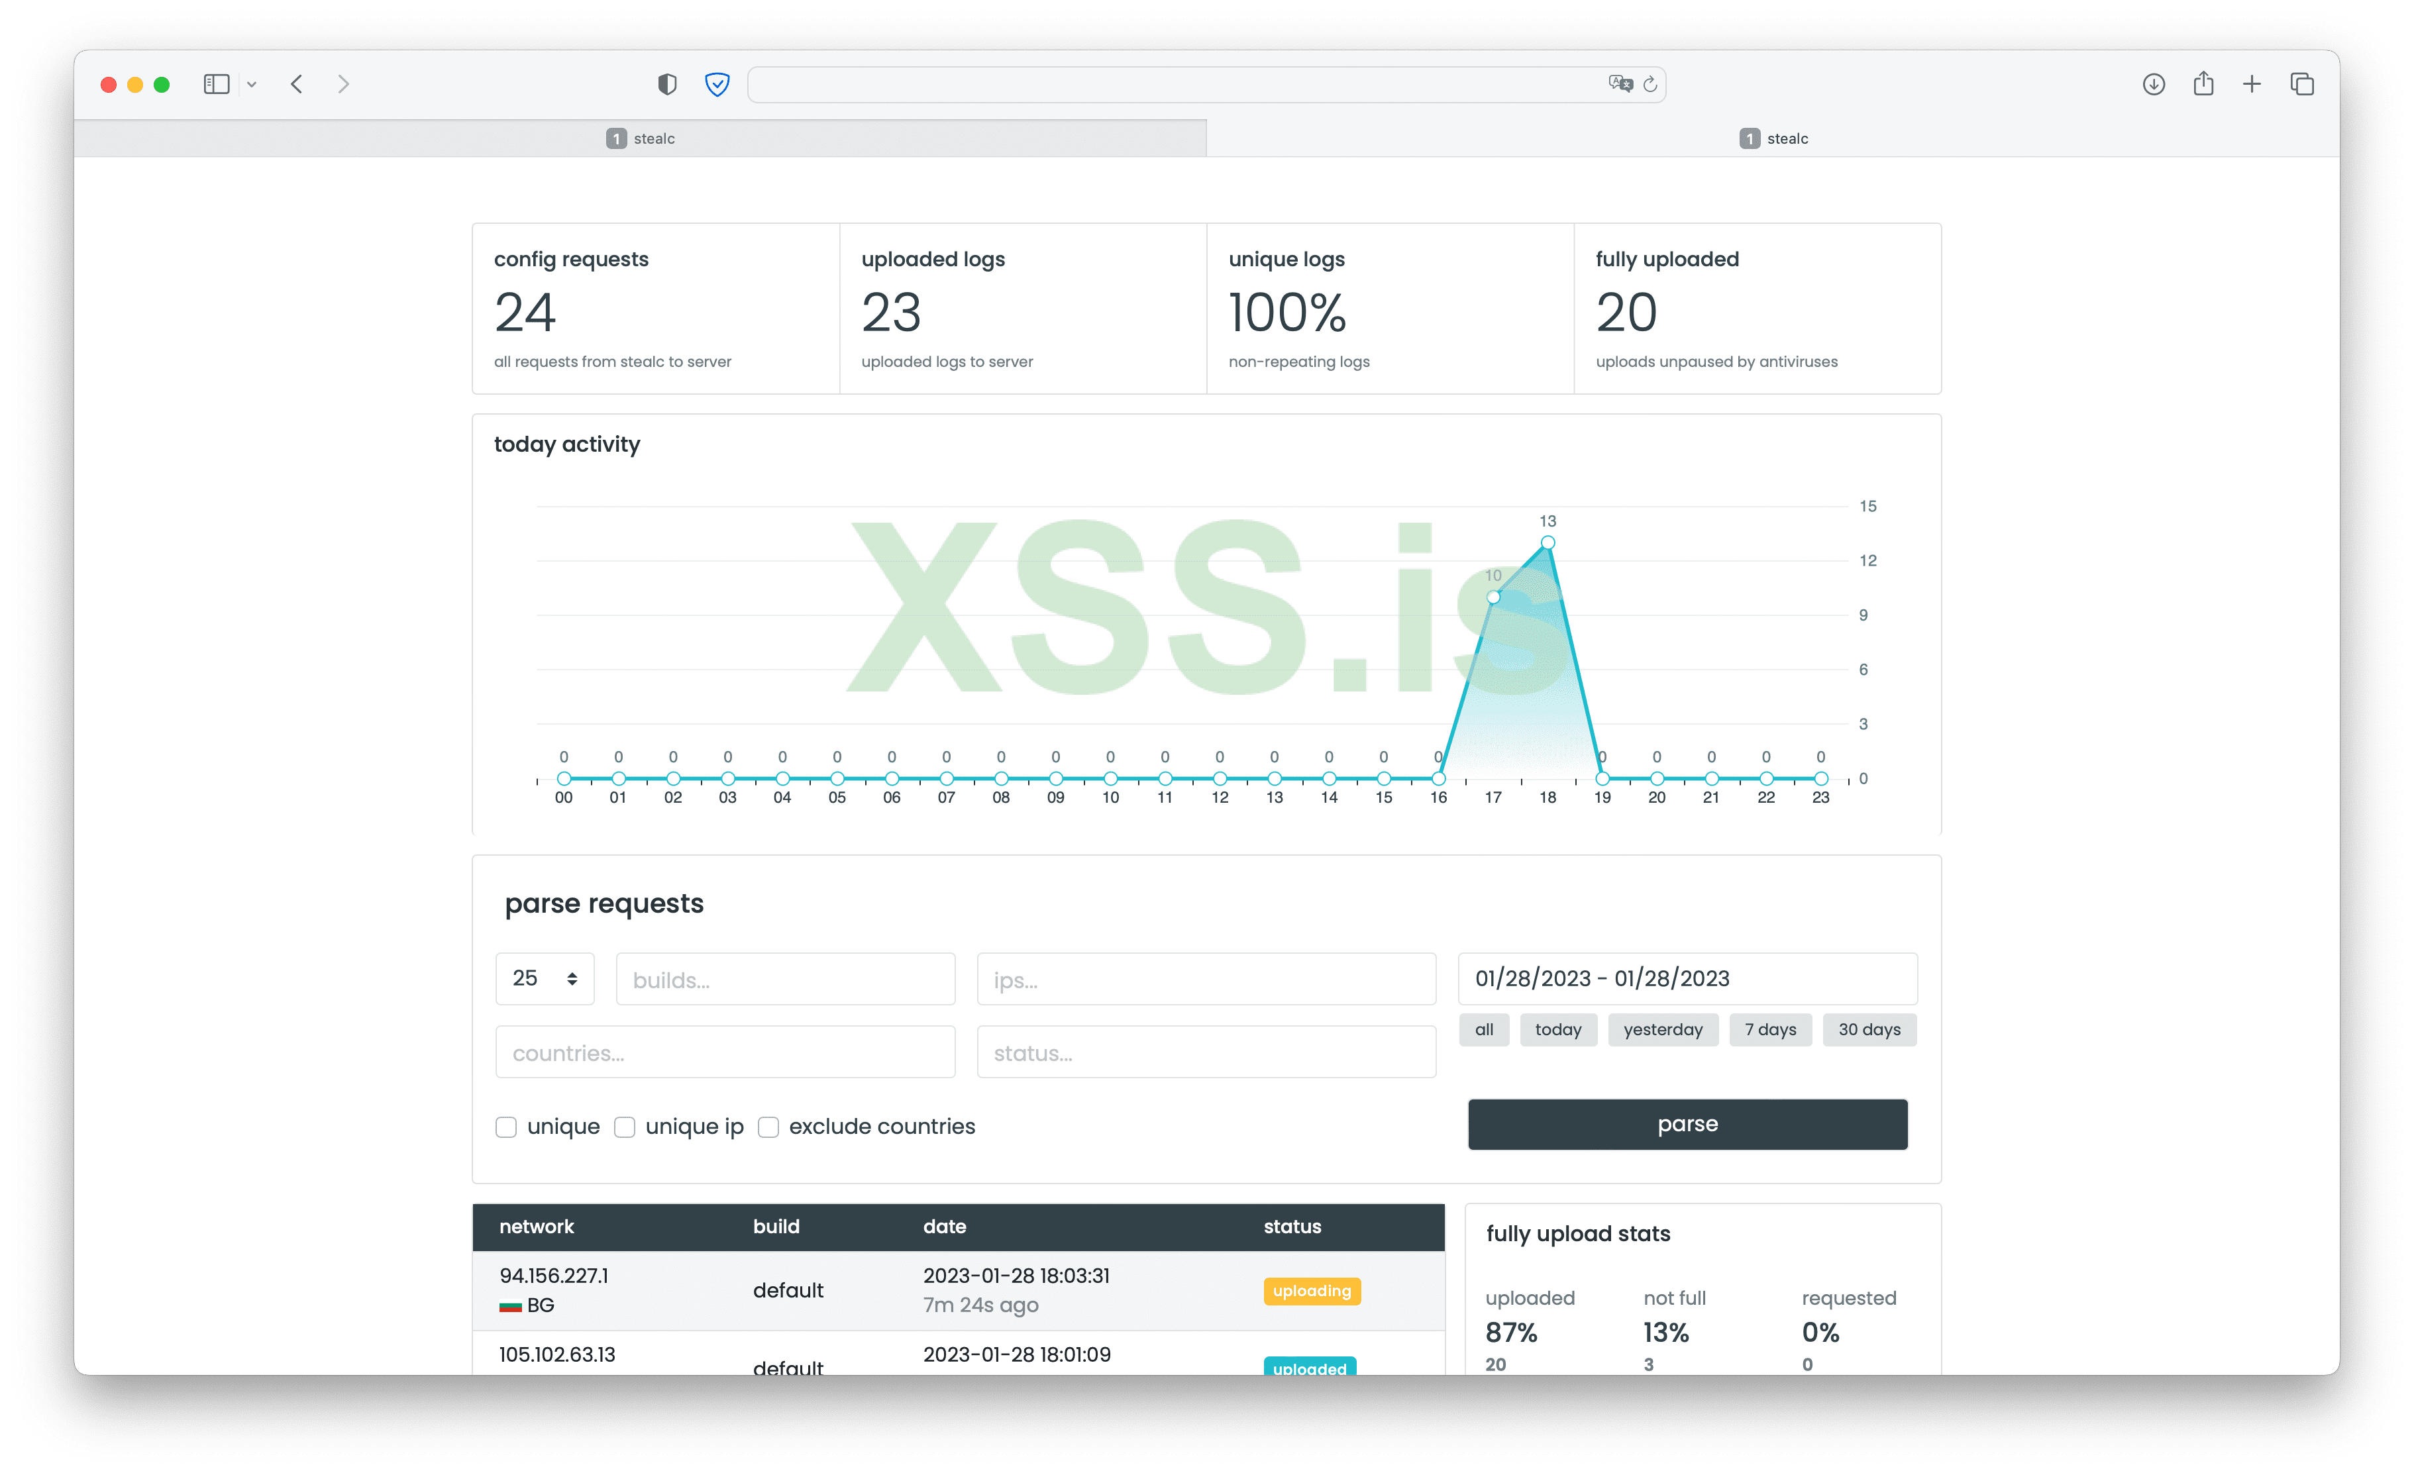Reload page with refresh icon

(1651, 84)
